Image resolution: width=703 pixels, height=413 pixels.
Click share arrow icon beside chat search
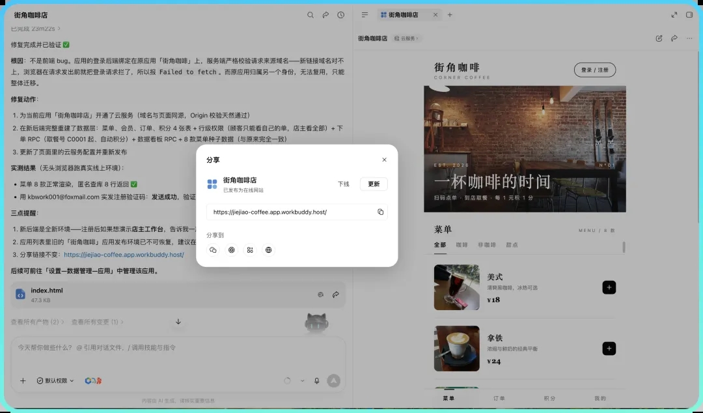pos(325,15)
